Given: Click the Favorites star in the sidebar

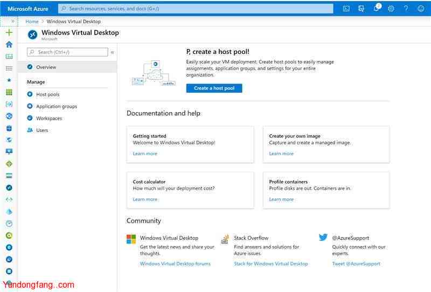Looking at the screenshot, I should pos(9,80).
